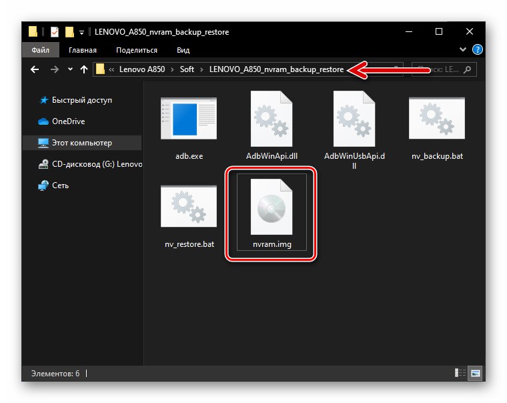507x403 pixels.
Task: Select the adb.exe file icon
Action: [189, 119]
